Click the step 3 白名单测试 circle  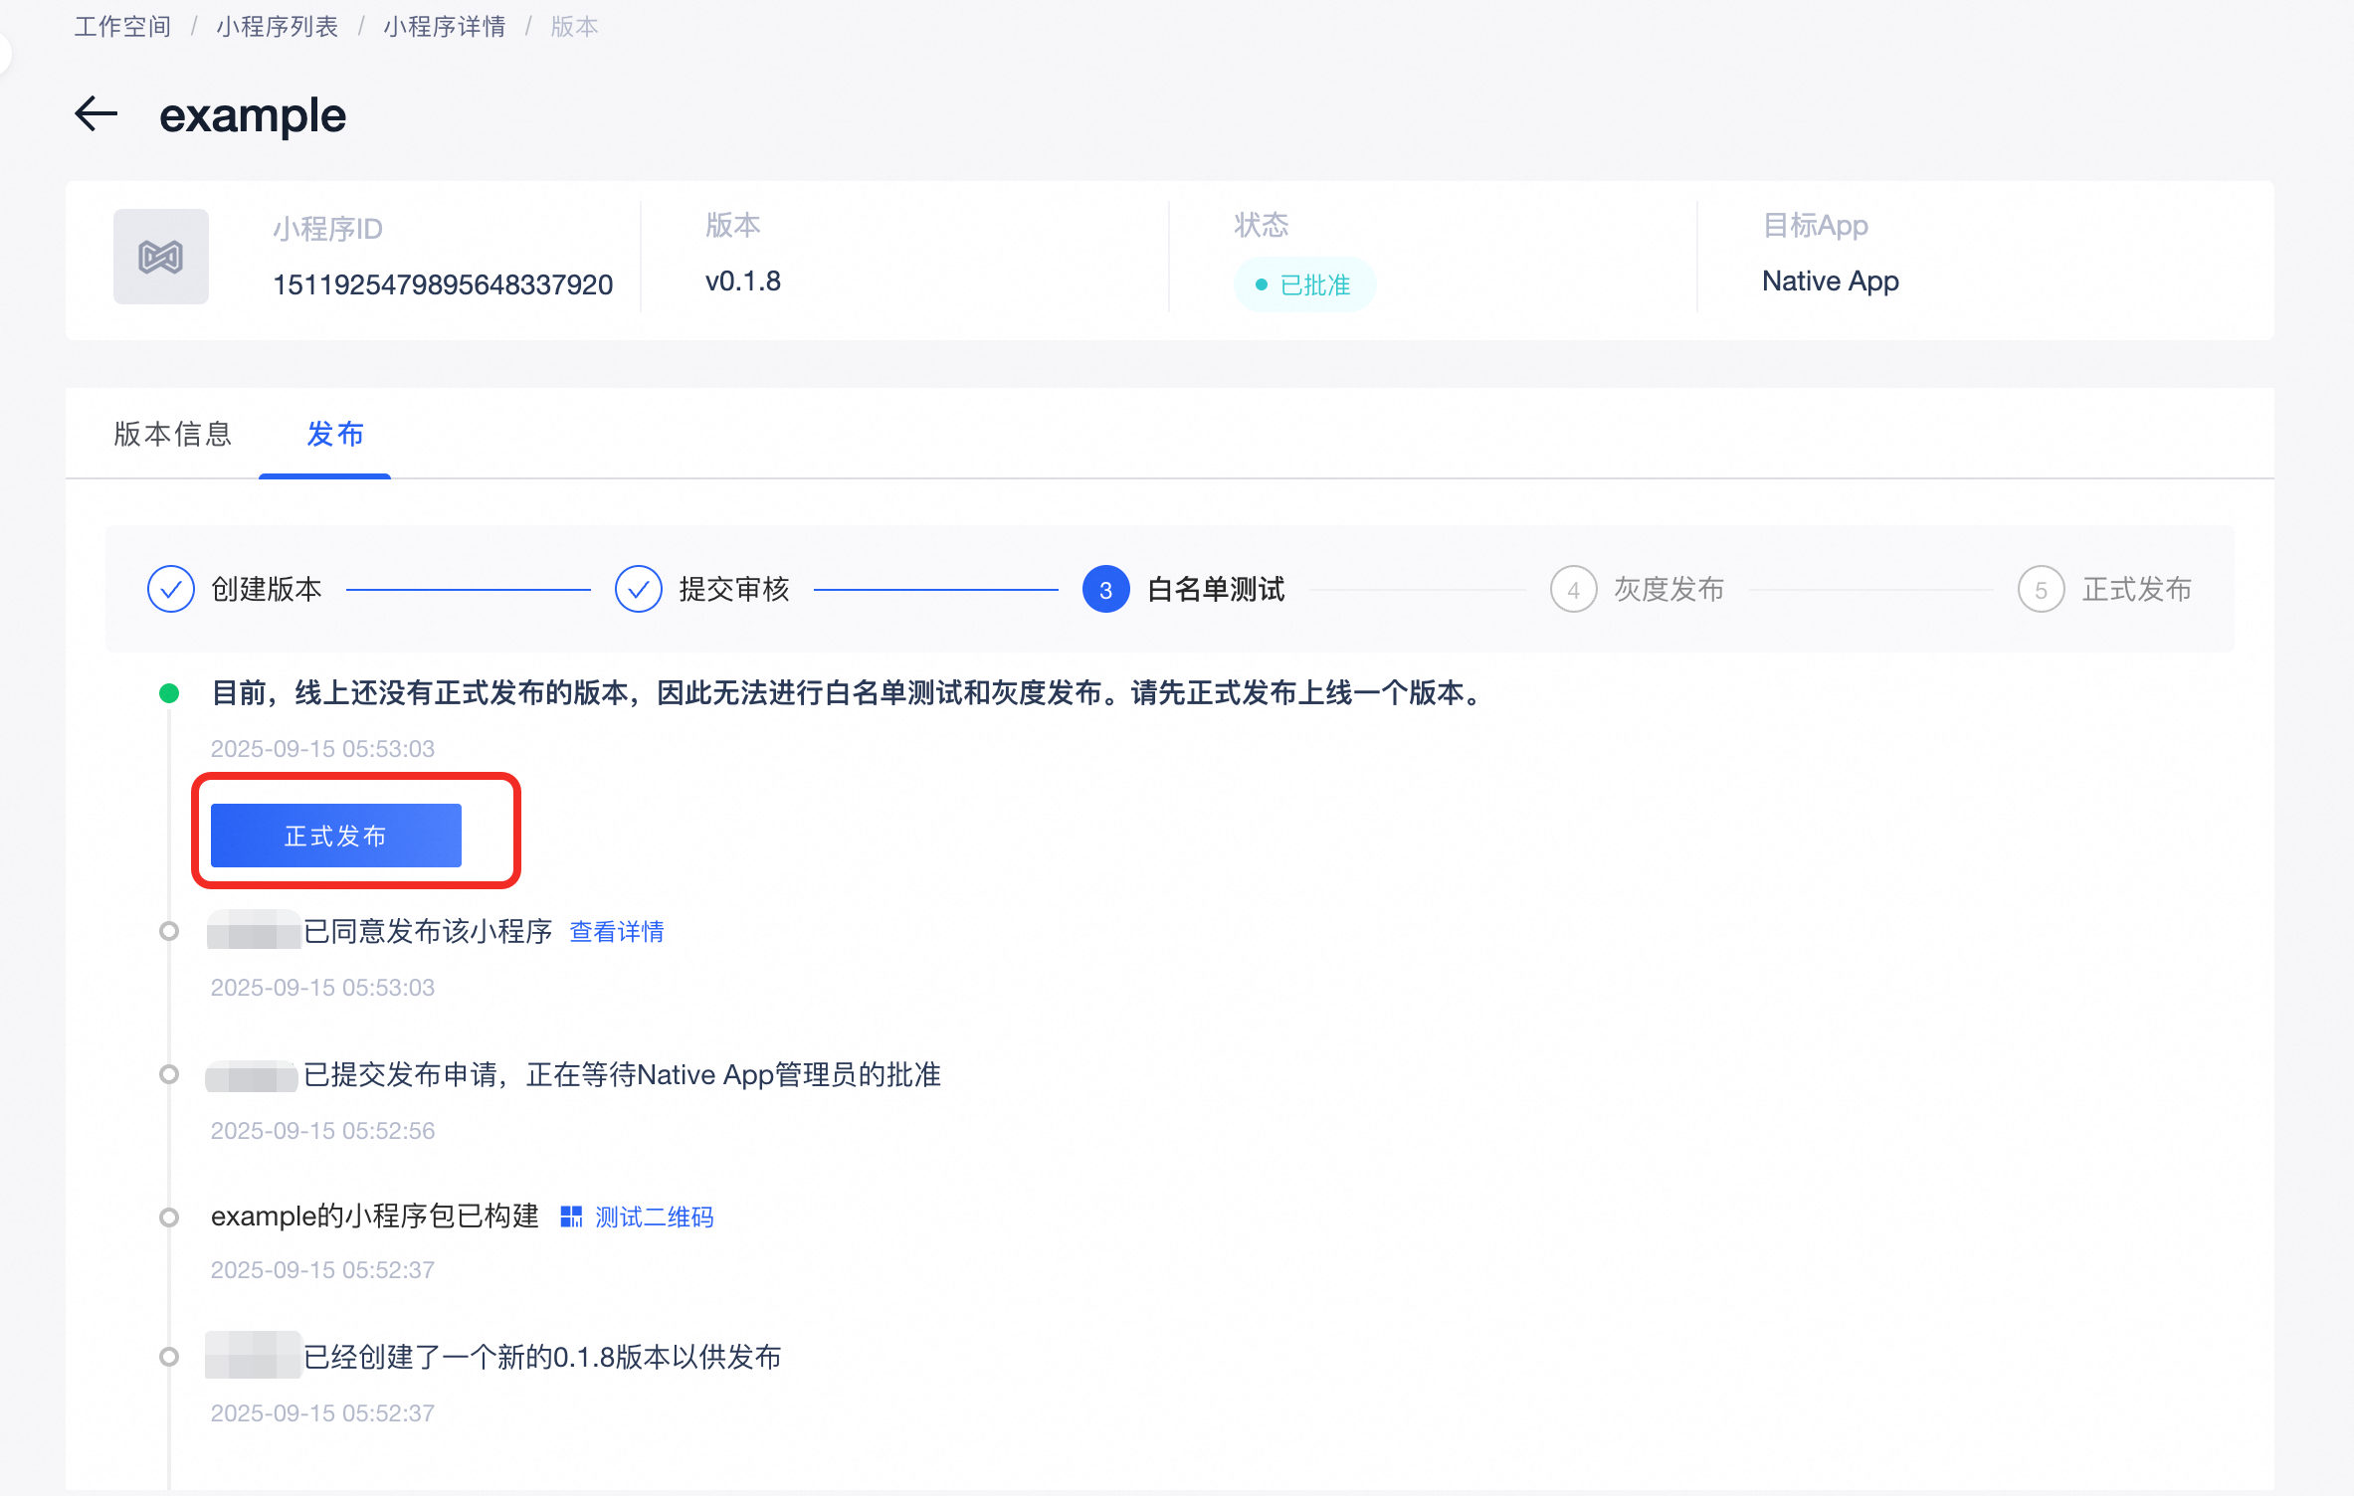1105,590
